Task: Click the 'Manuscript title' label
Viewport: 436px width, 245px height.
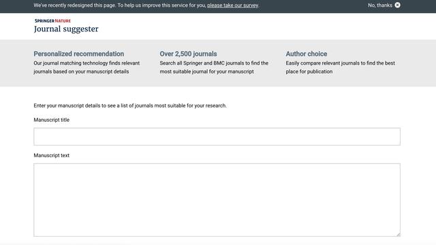Action: point(52,120)
